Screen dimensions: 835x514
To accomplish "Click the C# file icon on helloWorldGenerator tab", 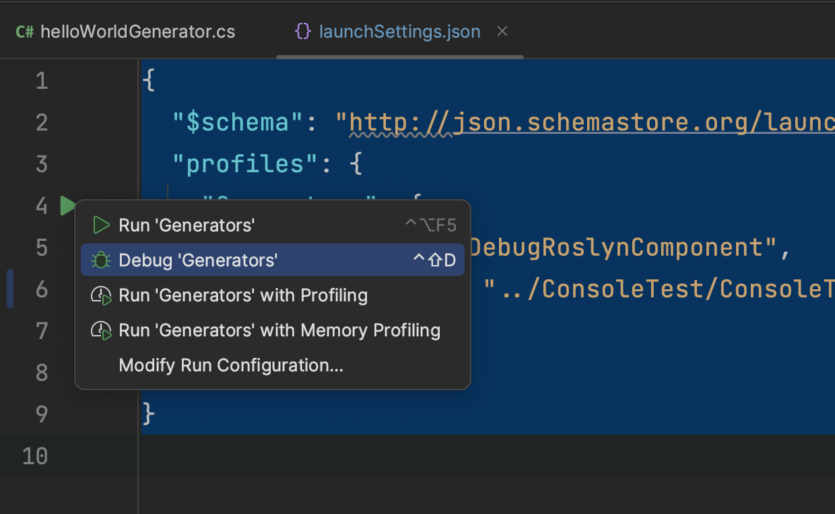I will pos(25,32).
